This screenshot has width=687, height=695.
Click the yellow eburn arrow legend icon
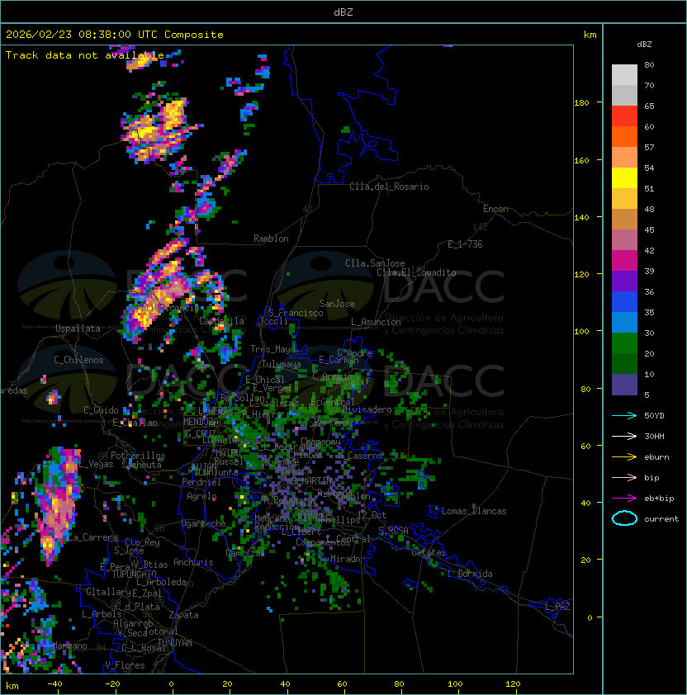624,457
